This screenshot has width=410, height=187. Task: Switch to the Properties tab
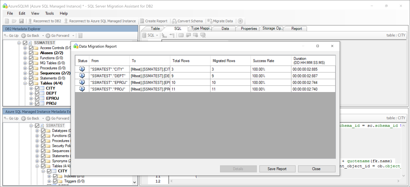249,29
